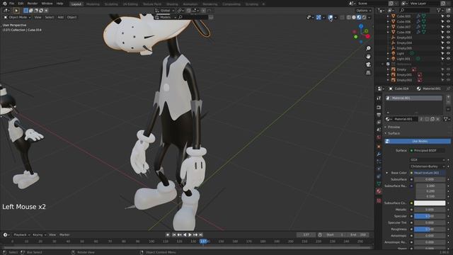Switch to the Layout workspace tab

pos(76,4)
